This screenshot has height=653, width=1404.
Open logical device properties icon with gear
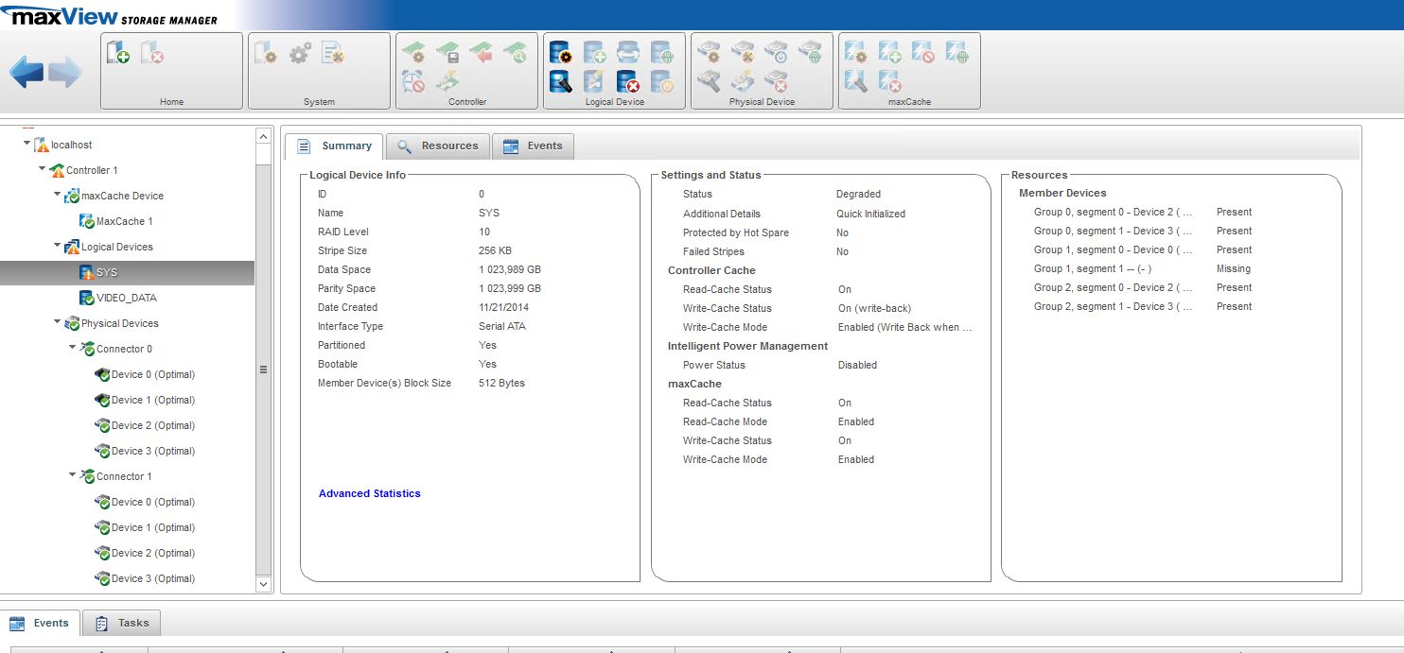click(x=561, y=53)
